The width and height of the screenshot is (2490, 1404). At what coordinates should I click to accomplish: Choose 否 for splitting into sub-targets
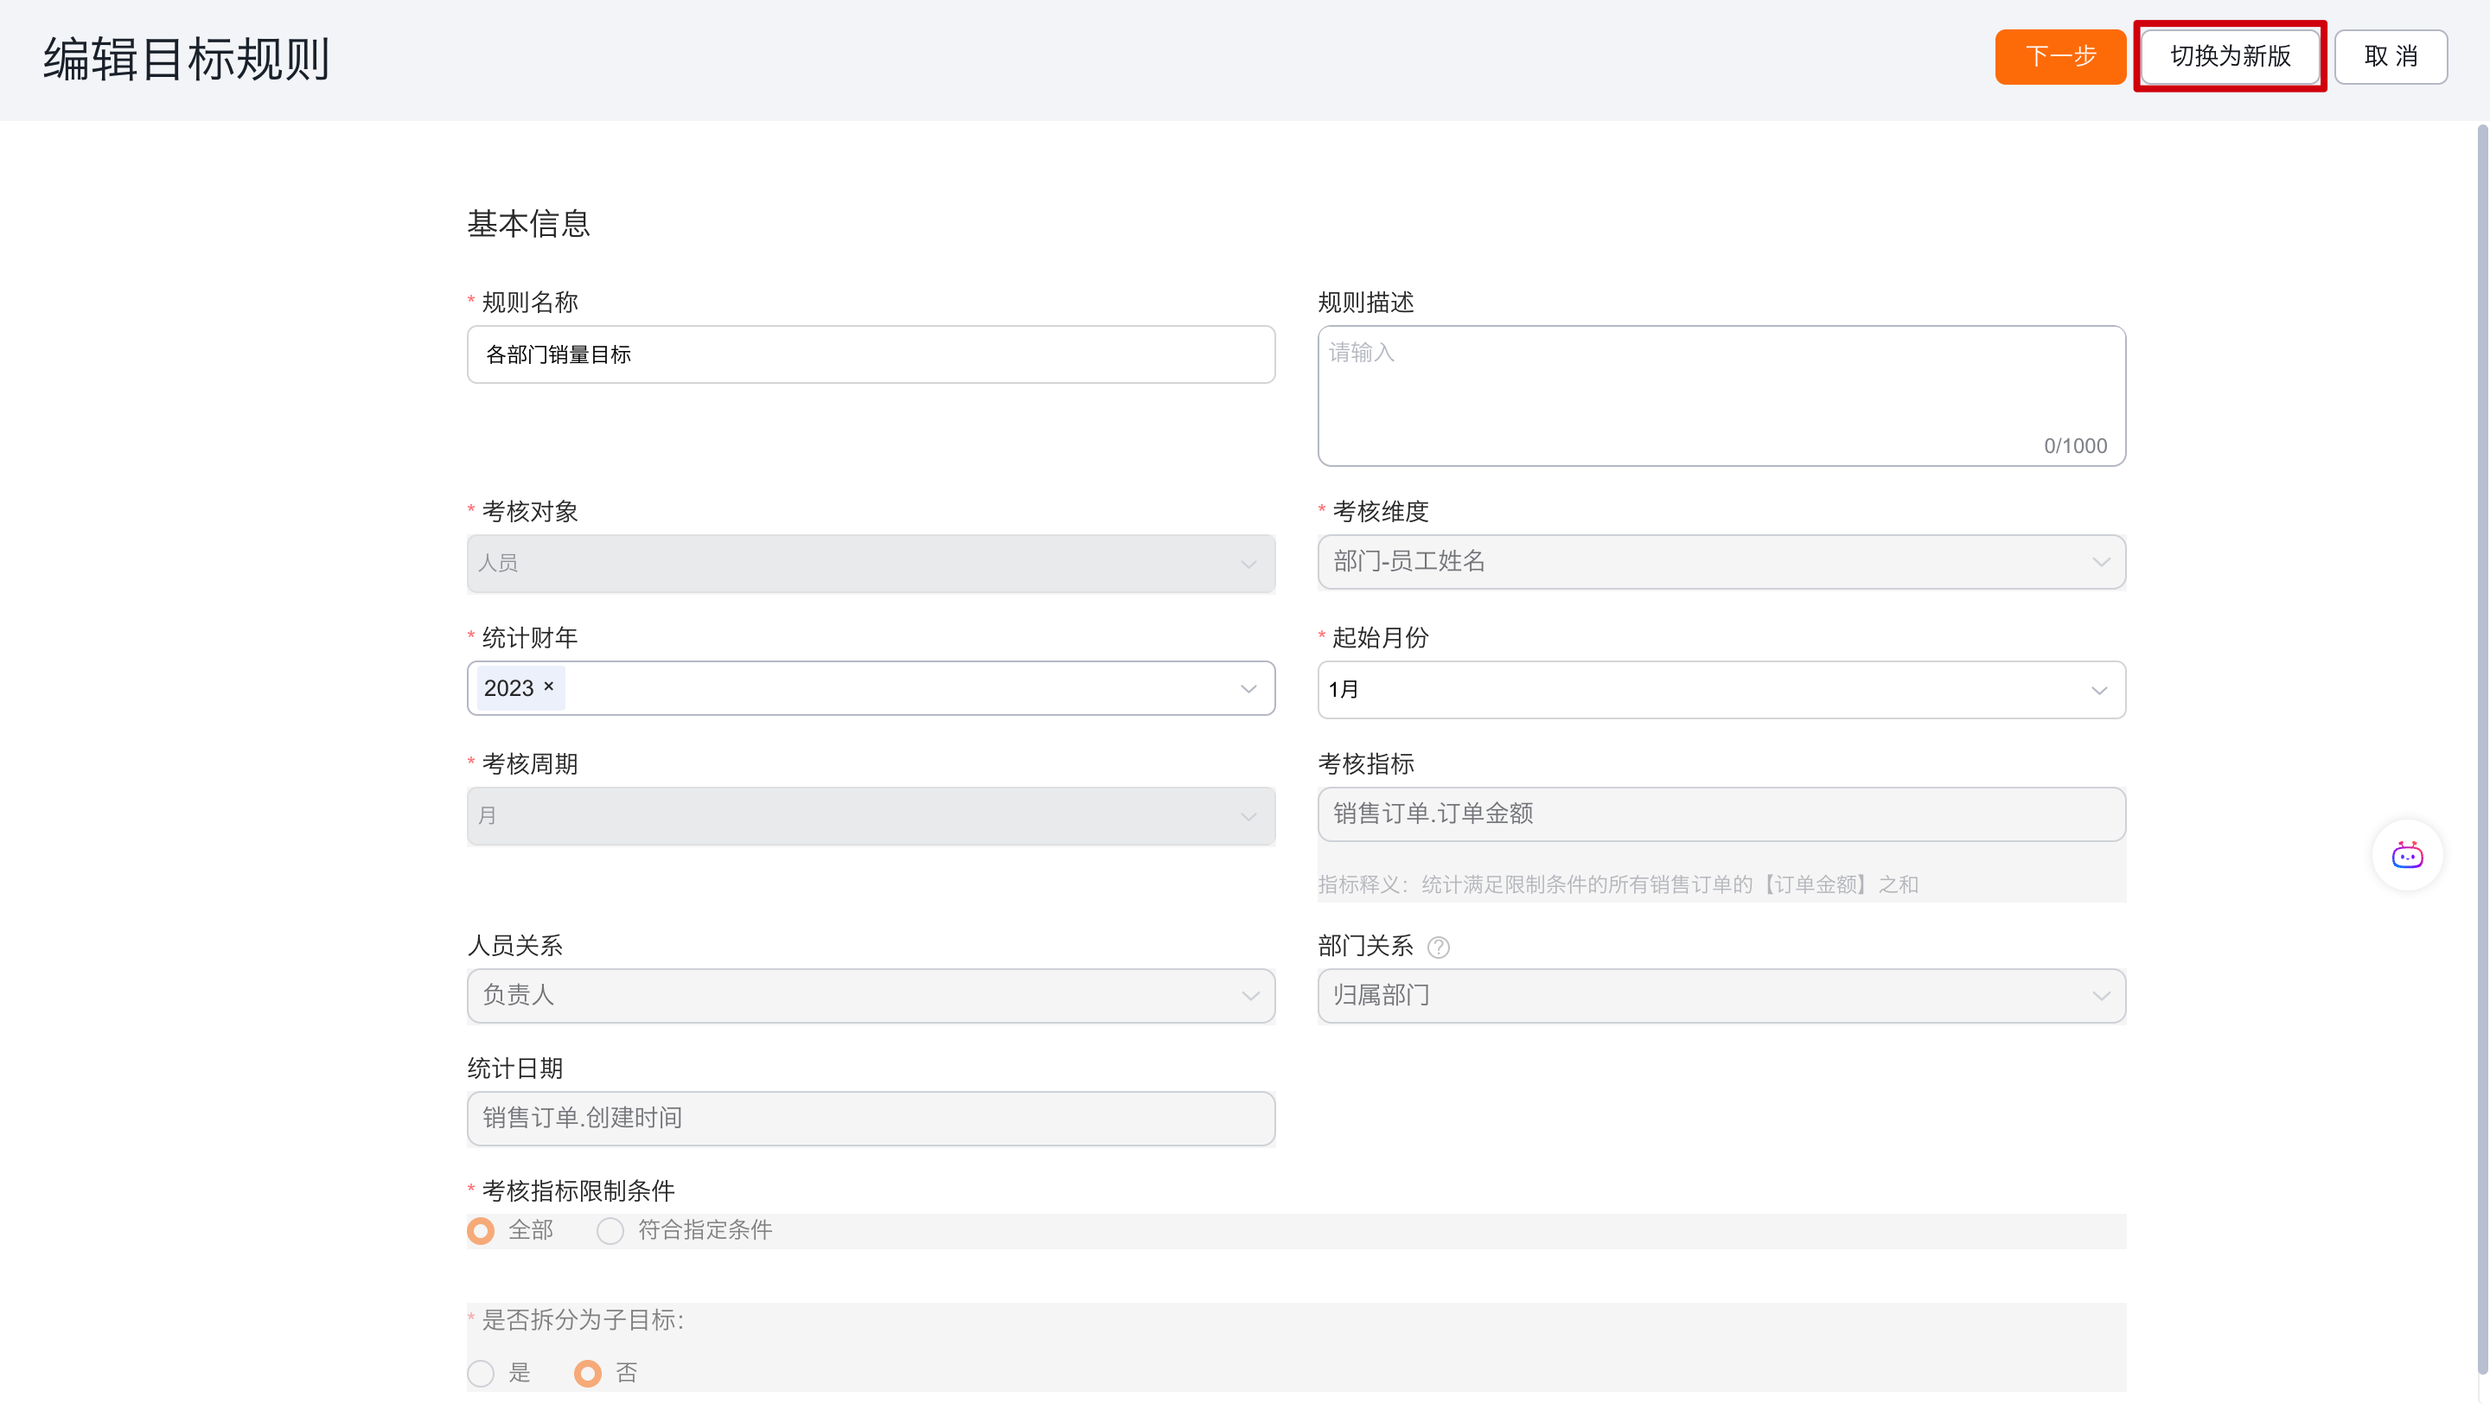(x=588, y=1373)
